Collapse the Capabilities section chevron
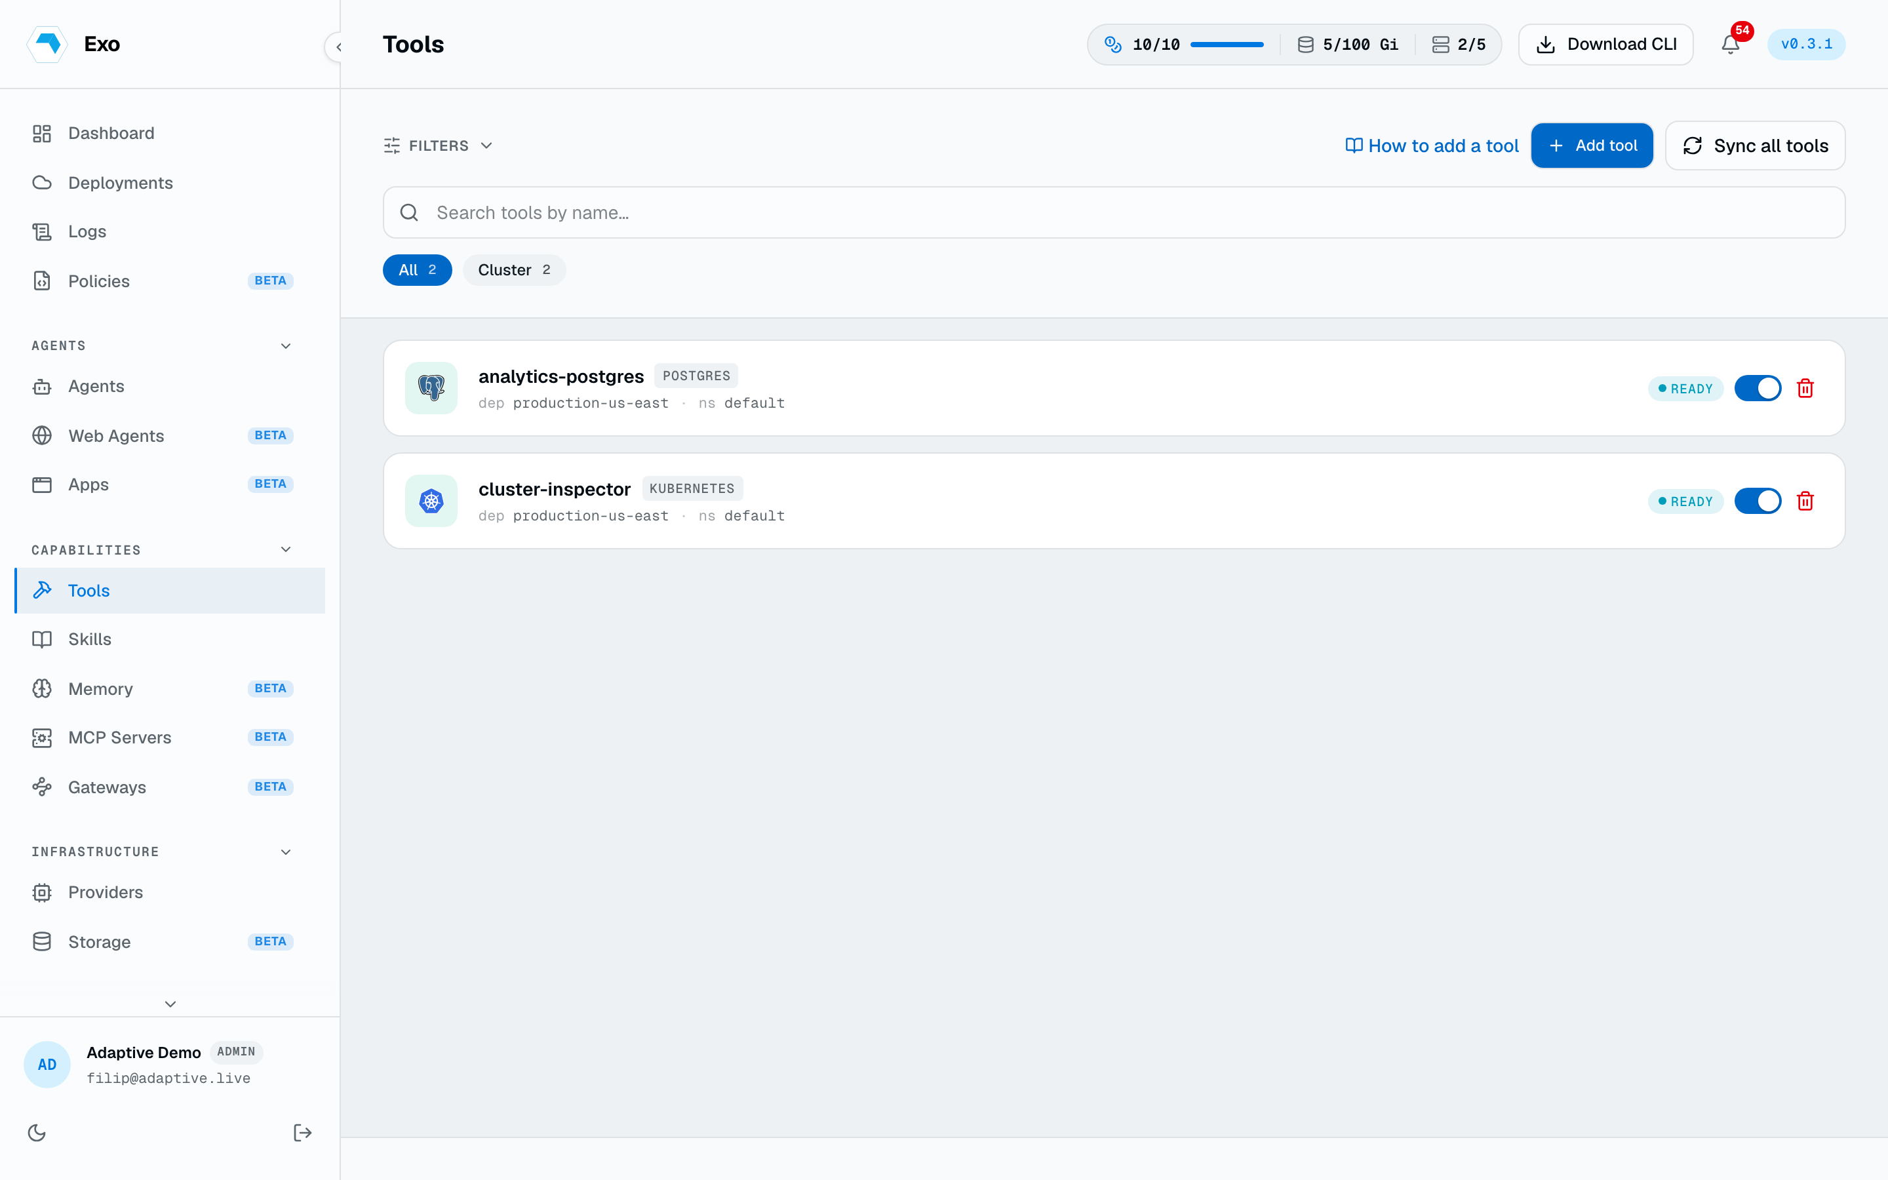1888x1180 pixels. click(286, 549)
